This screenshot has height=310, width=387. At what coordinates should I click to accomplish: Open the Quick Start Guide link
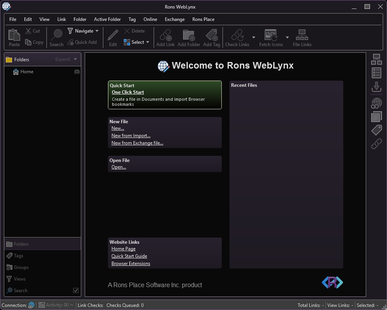(129, 256)
